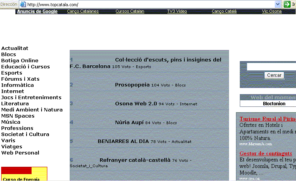Open the Anuncis de Google link
This screenshot has height=181, width=296.
click(37, 12)
